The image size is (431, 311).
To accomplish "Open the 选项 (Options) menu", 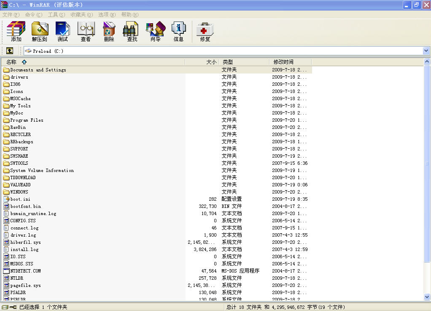I will point(107,15).
